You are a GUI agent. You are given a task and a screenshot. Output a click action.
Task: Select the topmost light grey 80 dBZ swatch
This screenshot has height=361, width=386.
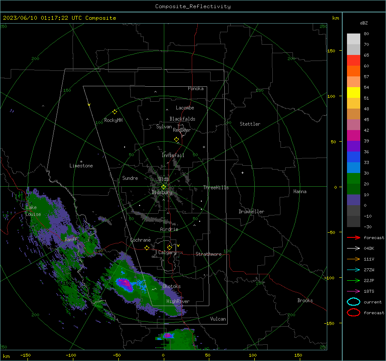pyautogui.click(x=353, y=39)
